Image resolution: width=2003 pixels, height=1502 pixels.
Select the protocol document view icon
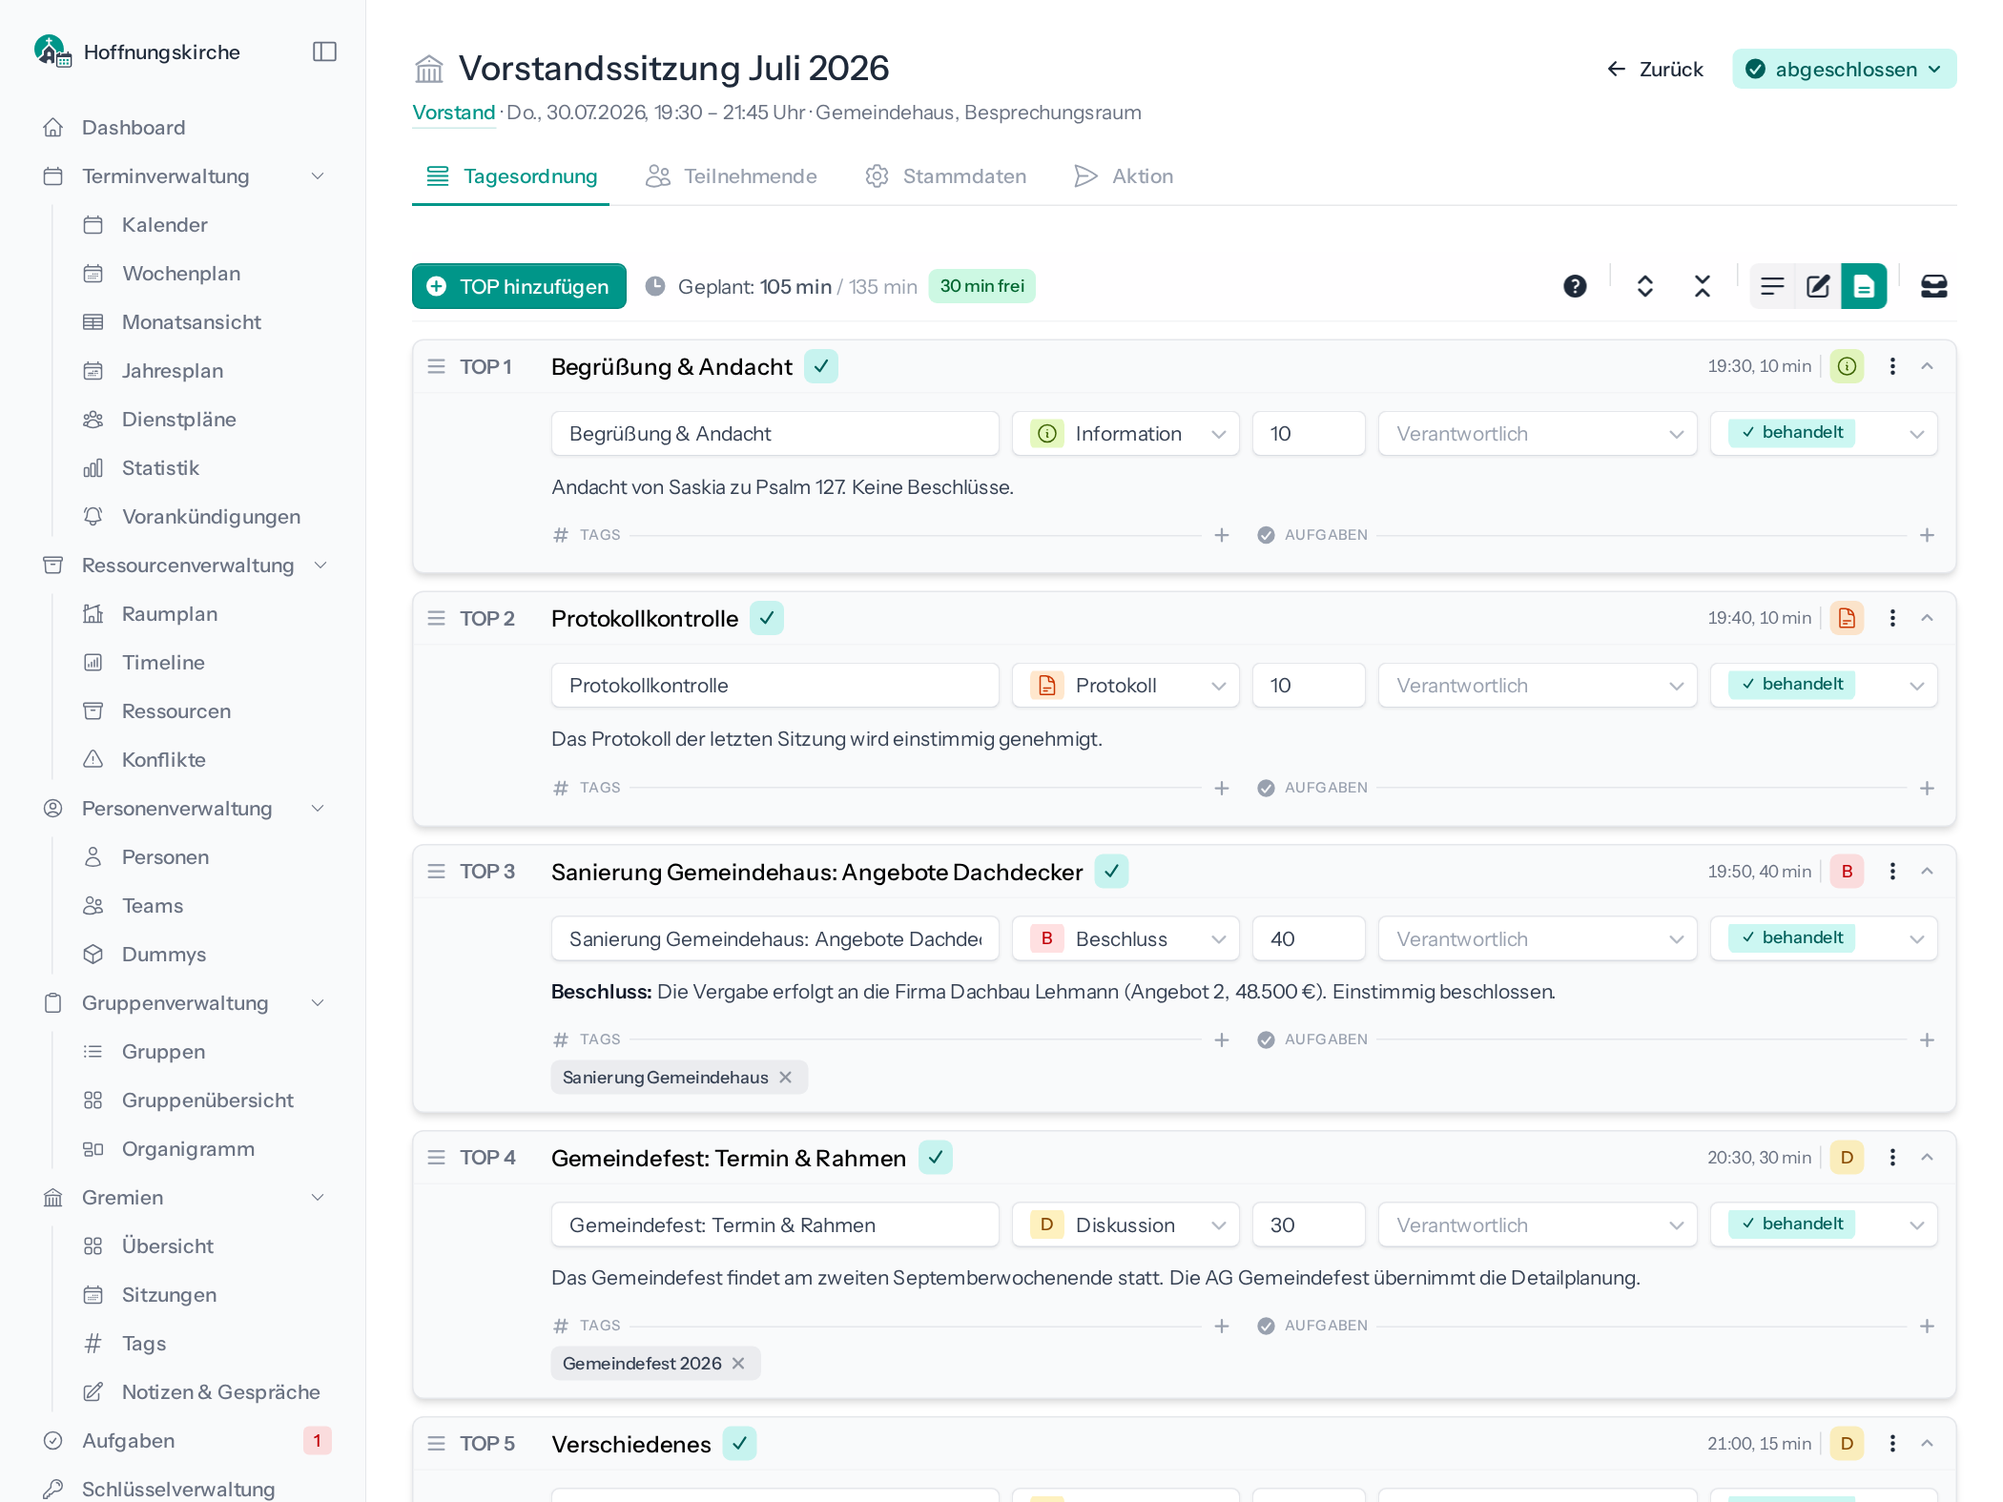(1864, 286)
